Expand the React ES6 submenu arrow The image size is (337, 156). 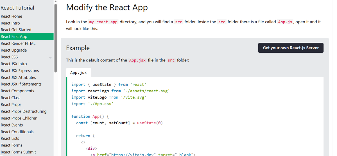point(50,58)
